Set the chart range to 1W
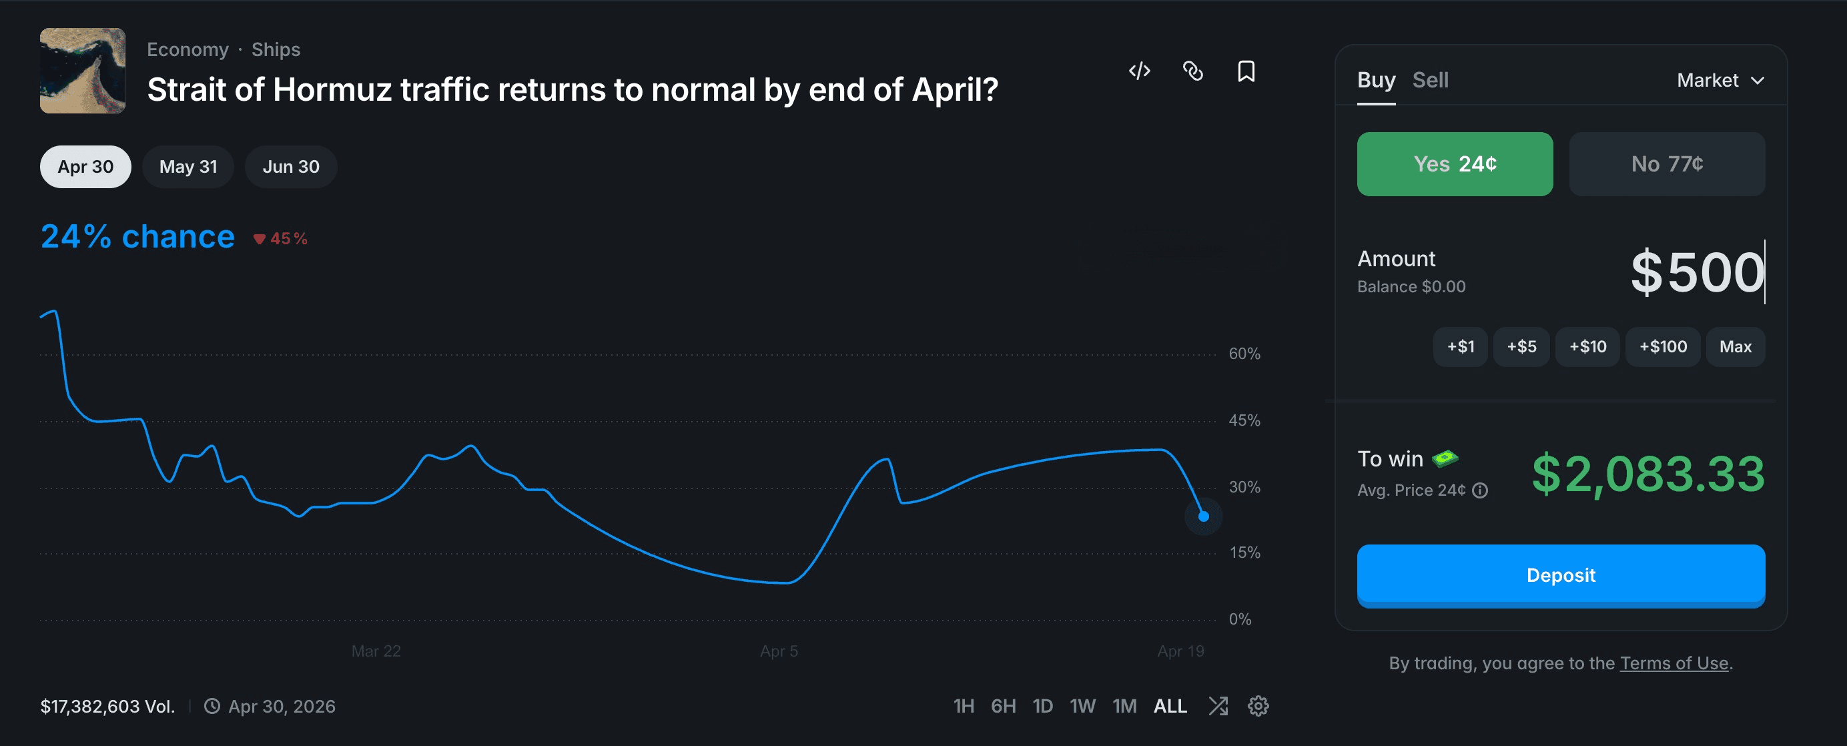The image size is (1847, 746). point(1083,706)
